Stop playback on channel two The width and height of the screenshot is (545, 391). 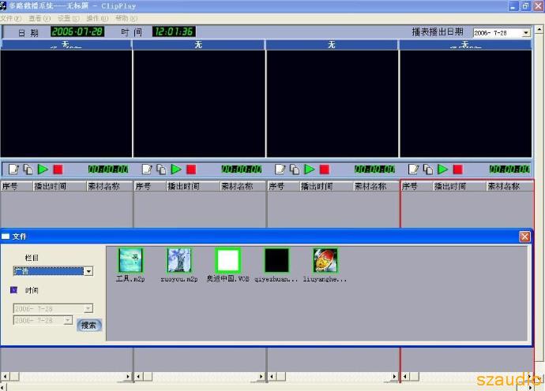point(191,169)
